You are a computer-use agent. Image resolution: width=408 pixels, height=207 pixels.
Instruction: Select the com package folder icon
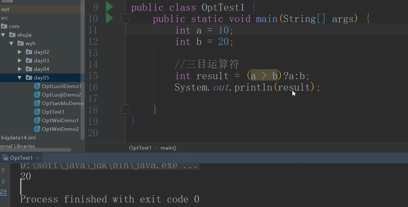click(x=4, y=26)
